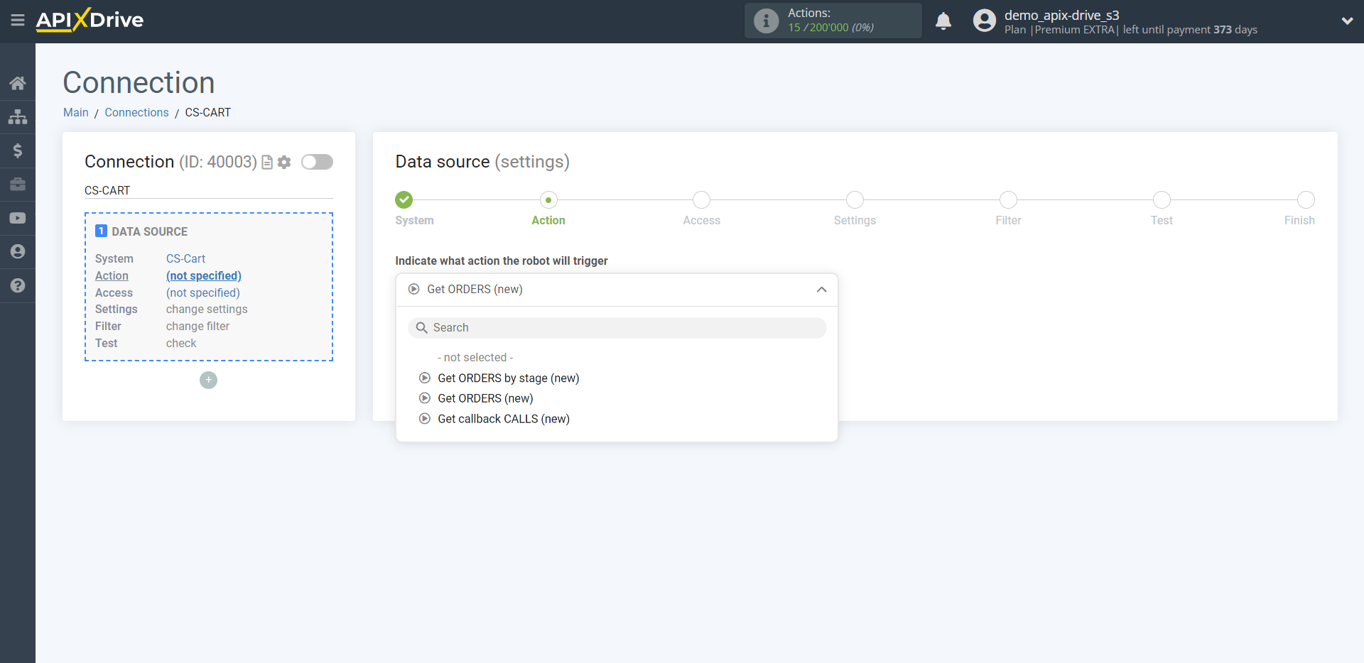Viewport: 1364px width, 663px height.
Task: Click the CS-CART connection name field
Action: coord(209,190)
